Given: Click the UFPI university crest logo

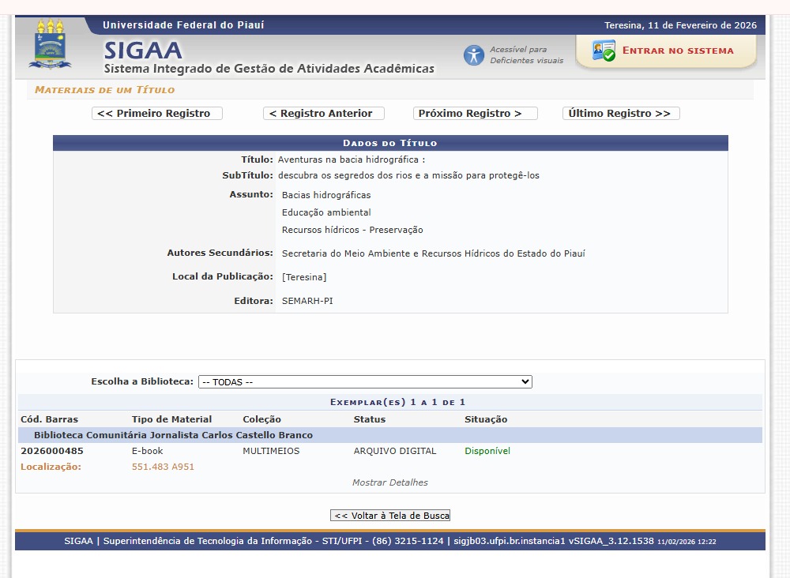Looking at the screenshot, I should [x=50, y=45].
